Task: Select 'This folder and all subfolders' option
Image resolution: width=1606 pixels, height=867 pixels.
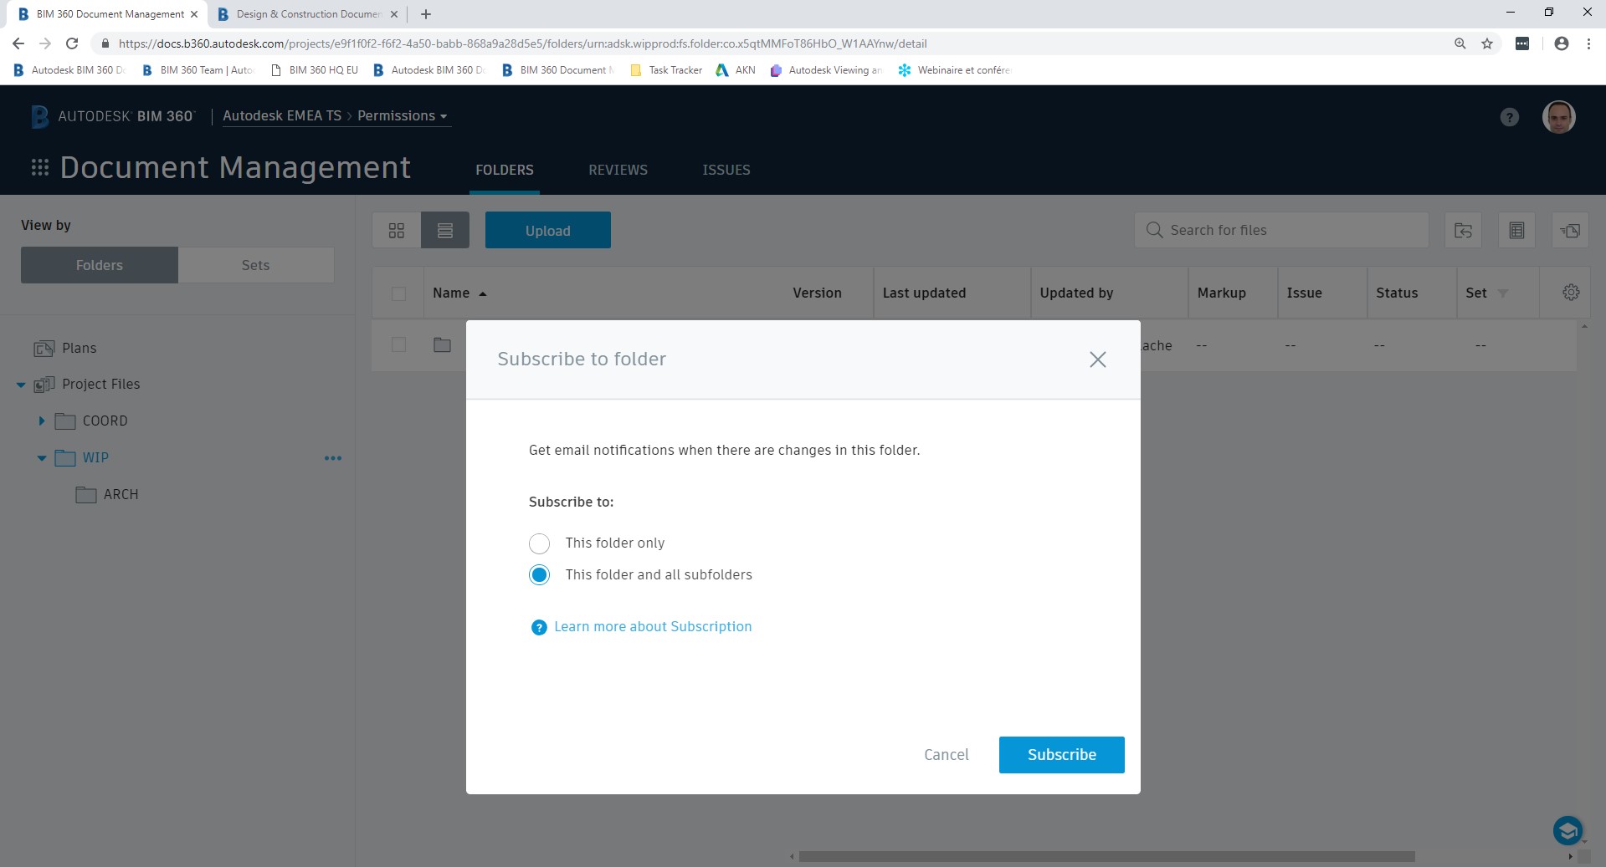Action: [539, 574]
